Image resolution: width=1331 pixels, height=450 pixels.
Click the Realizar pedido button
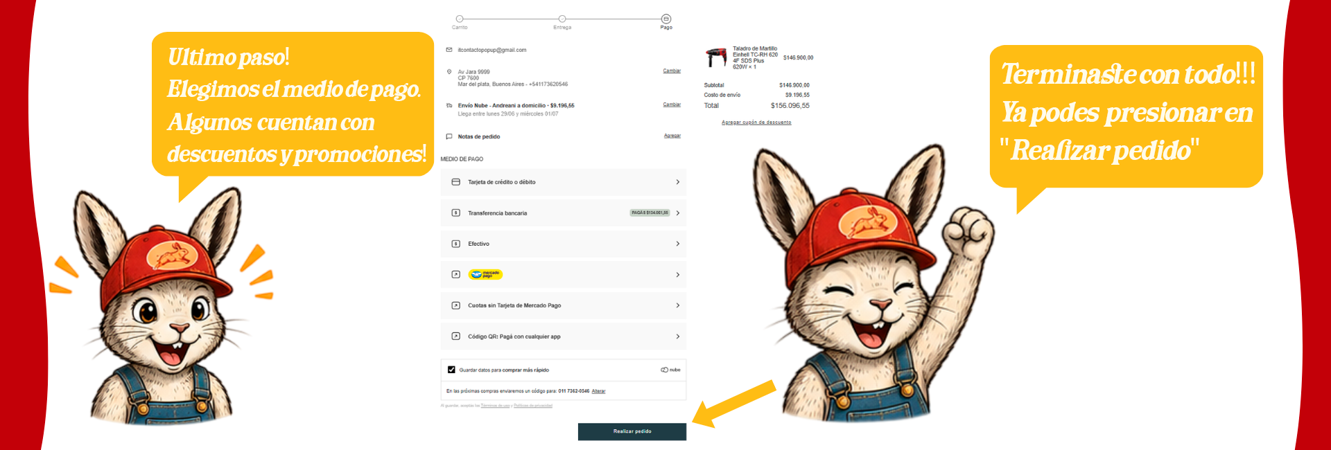632,431
